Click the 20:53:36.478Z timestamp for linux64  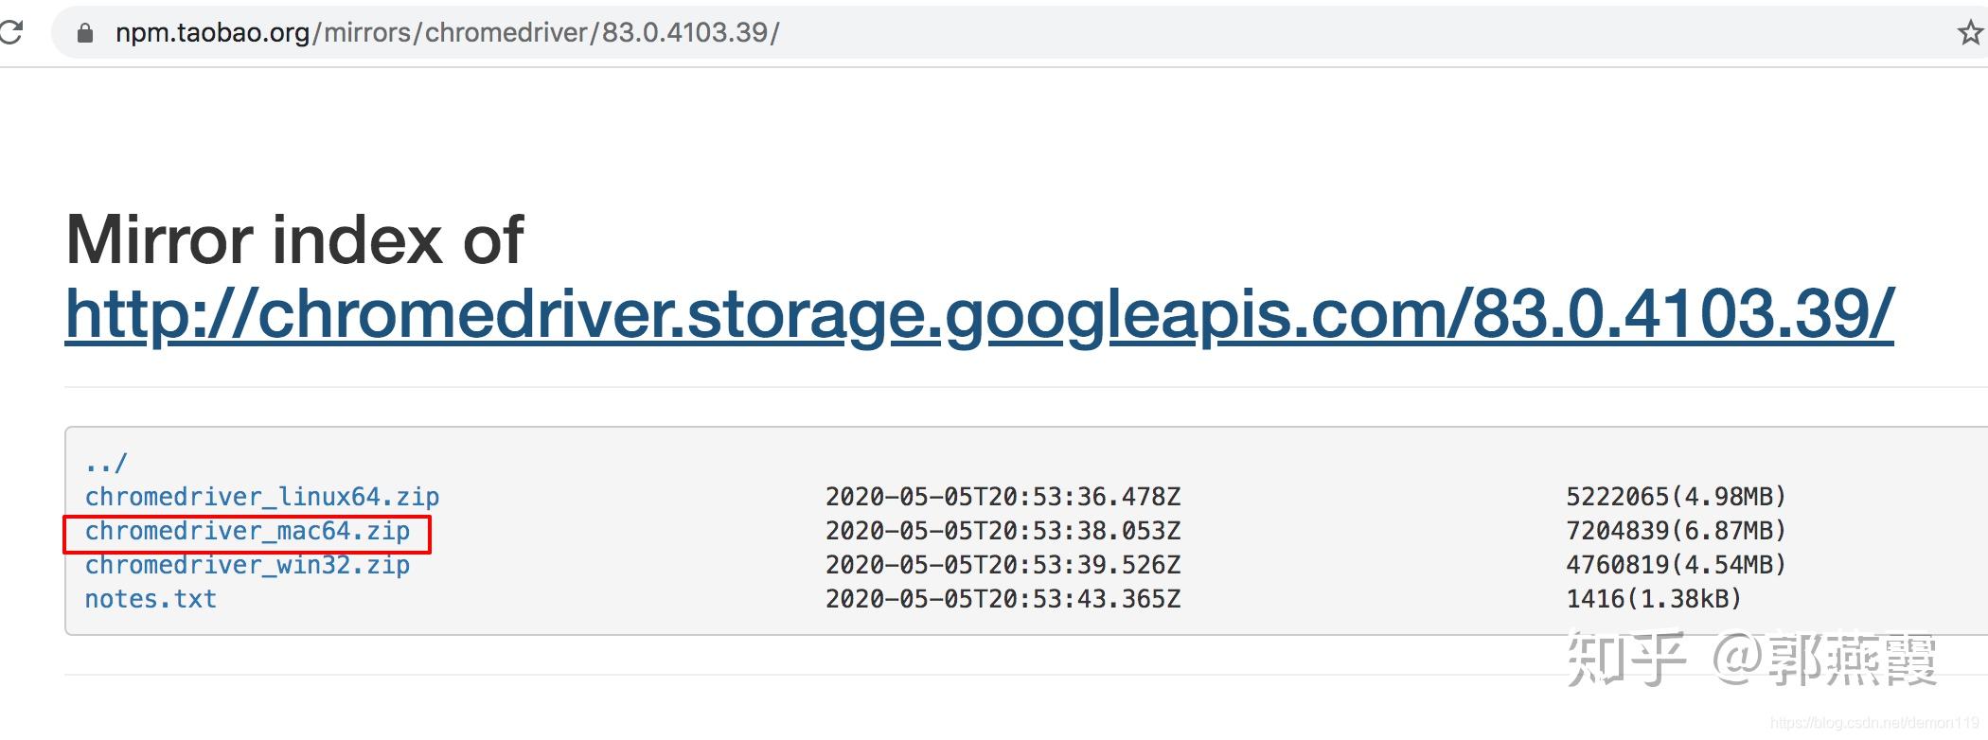(1003, 497)
